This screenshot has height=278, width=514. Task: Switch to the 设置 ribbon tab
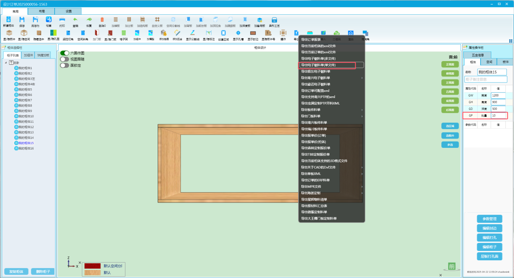click(x=68, y=11)
